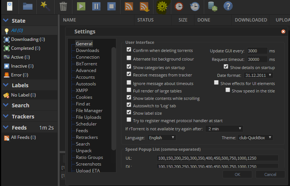Image resolution: width=290 pixels, height=186 pixels.
Task: Enable Show speed in the title
Action: pos(228,90)
